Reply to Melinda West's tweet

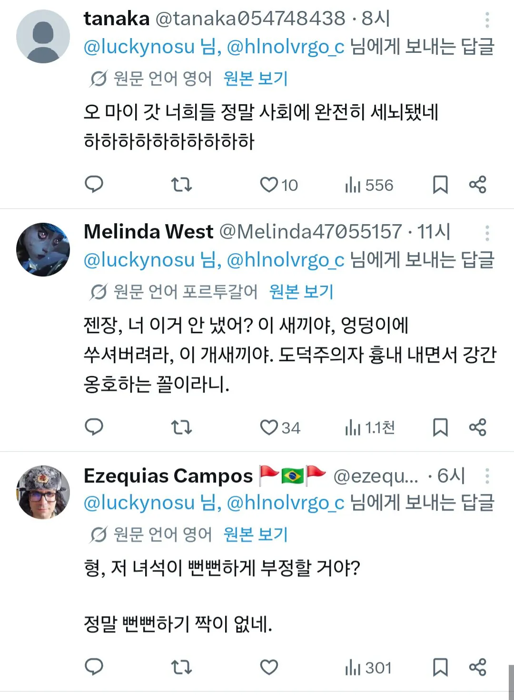pos(94,427)
